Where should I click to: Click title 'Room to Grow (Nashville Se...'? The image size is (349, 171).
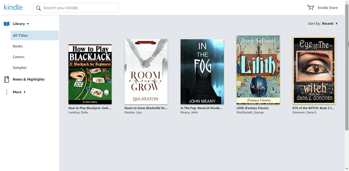click(x=146, y=108)
